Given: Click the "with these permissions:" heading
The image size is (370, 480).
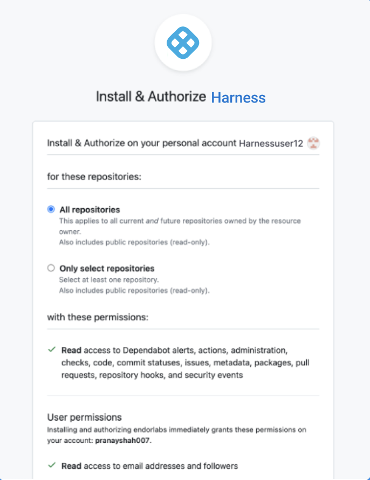Looking at the screenshot, I should (x=97, y=317).
